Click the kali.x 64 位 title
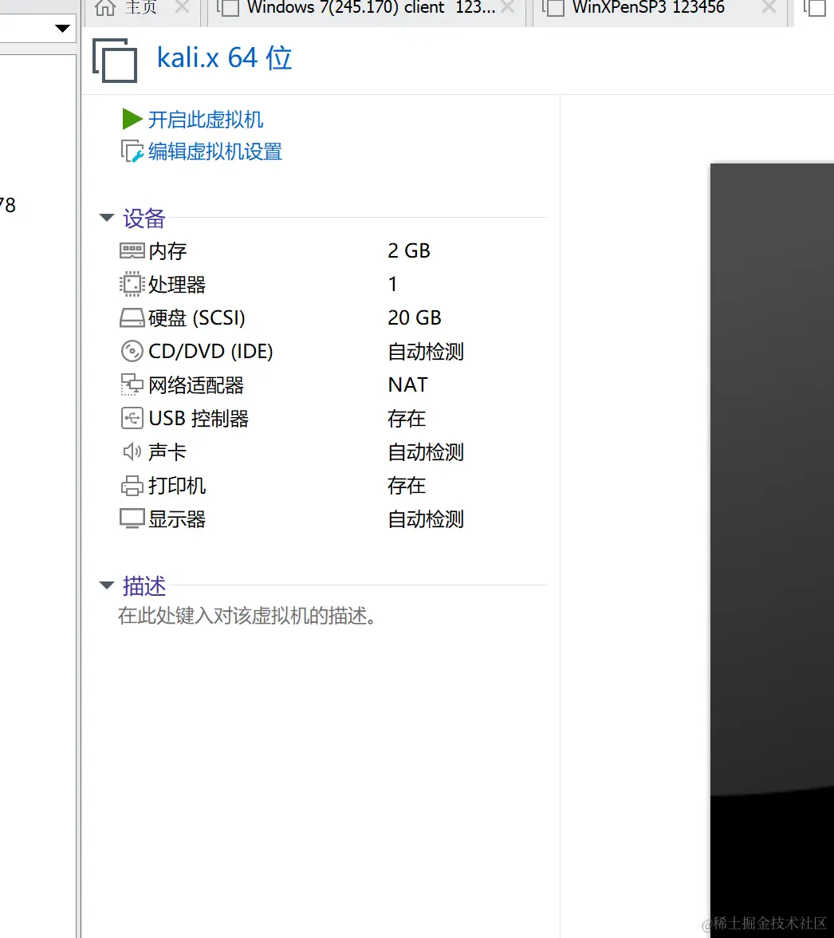Image resolution: width=834 pixels, height=938 pixels. [224, 58]
